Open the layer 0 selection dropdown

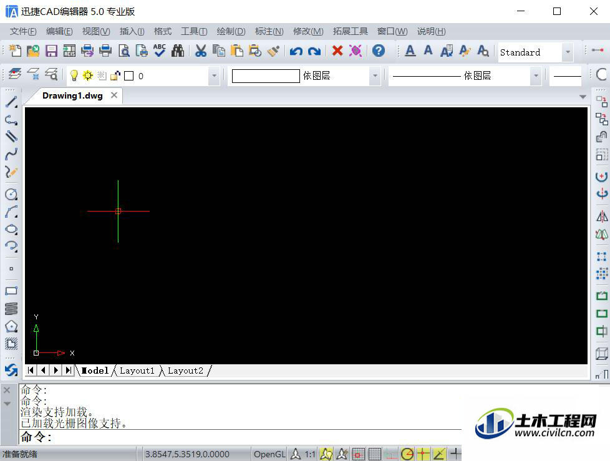(x=214, y=75)
